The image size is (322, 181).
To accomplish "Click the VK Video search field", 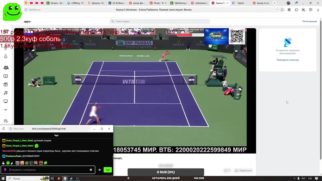I will (x=160, y=21).
